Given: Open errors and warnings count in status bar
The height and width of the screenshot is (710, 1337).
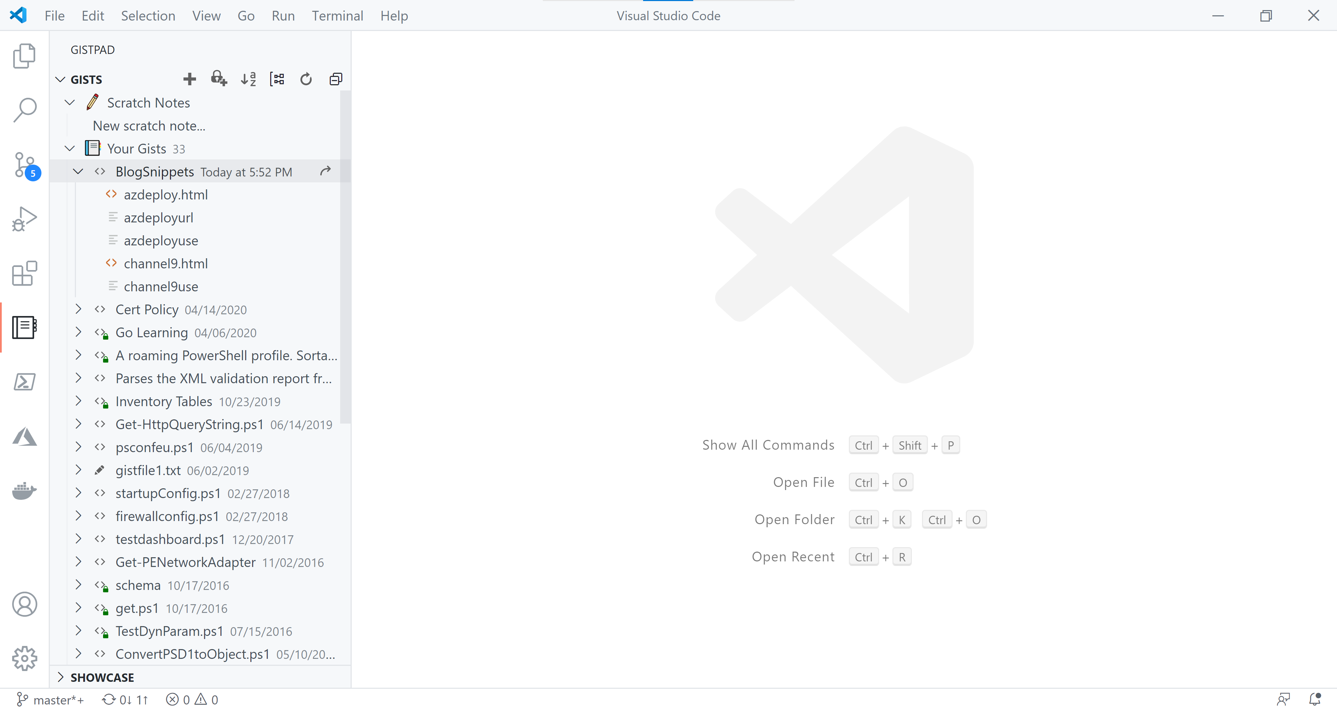Looking at the screenshot, I should [192, 700].
